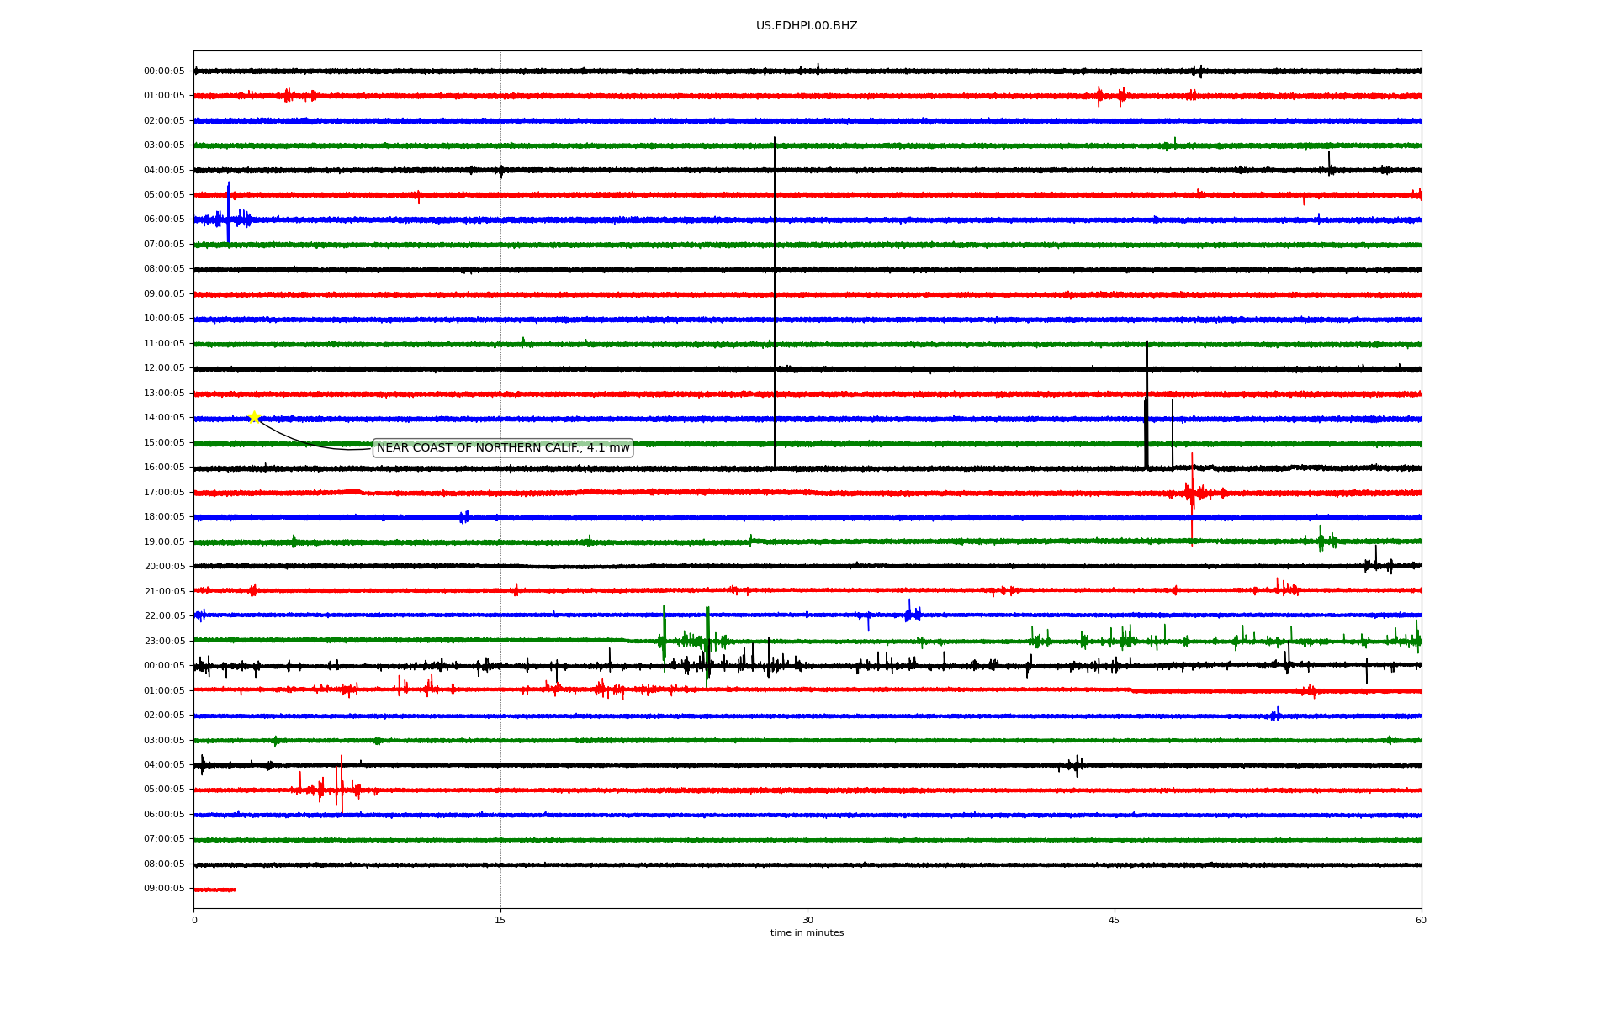Click the 23:00:05 row label
The height and width of the screenshot is (1009, 1615).
pos(164,642)
